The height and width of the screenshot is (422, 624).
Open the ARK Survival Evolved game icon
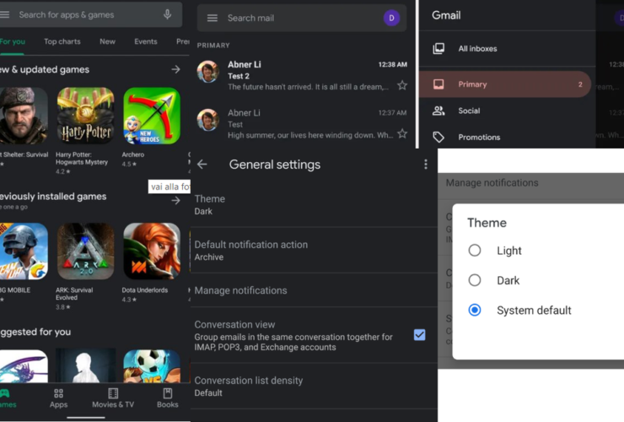[x=85, y=251]
